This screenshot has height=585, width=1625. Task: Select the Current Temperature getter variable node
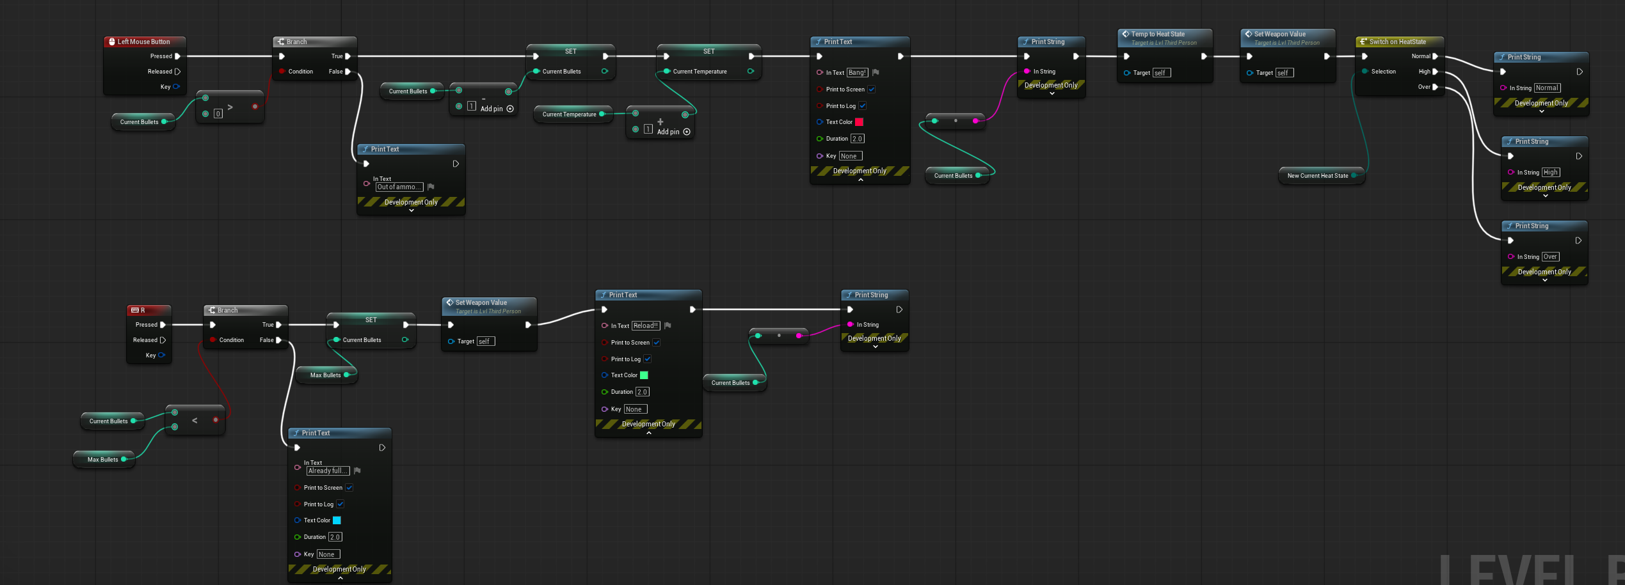click(x=573, y=114)
